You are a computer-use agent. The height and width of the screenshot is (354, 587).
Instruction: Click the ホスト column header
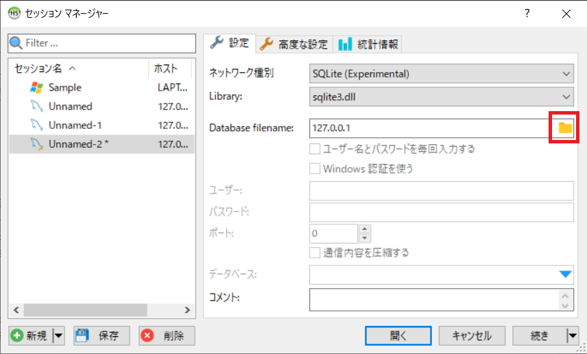pyautogui.click(x=170, y=68)
